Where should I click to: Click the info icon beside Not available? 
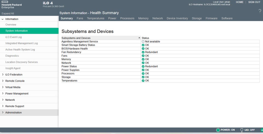pyautogui.click(x=143, y=41)
